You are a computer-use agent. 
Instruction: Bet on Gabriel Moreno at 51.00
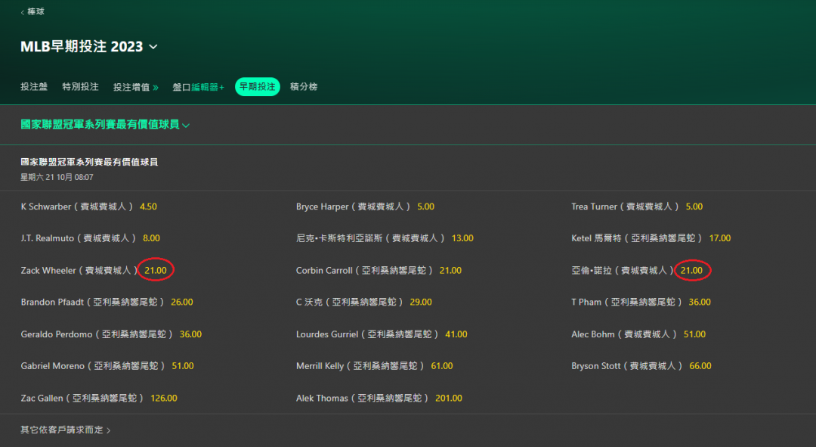[183, 366]
